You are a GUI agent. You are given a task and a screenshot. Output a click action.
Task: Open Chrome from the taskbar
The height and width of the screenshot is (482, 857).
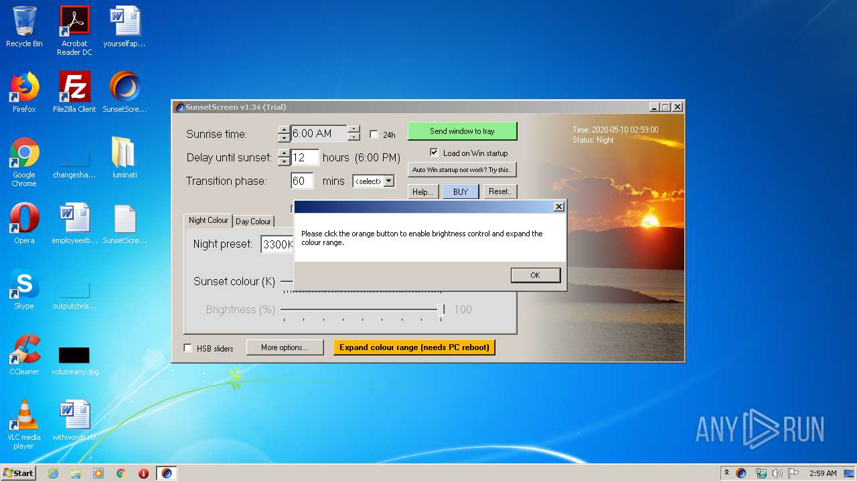pos(121,473)
